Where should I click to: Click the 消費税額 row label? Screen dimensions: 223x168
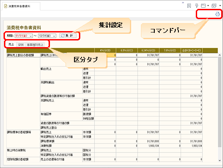(x=46, y=146)
